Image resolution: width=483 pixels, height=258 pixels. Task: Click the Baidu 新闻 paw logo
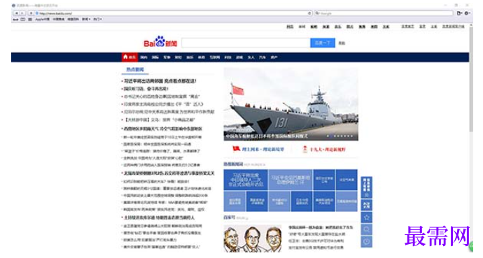pyautogui.click(x=160, y=42)
